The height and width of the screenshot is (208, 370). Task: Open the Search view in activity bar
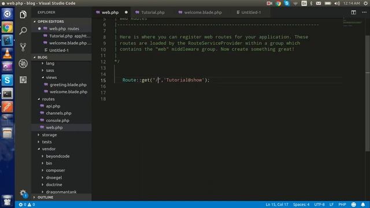pos(23,31)
